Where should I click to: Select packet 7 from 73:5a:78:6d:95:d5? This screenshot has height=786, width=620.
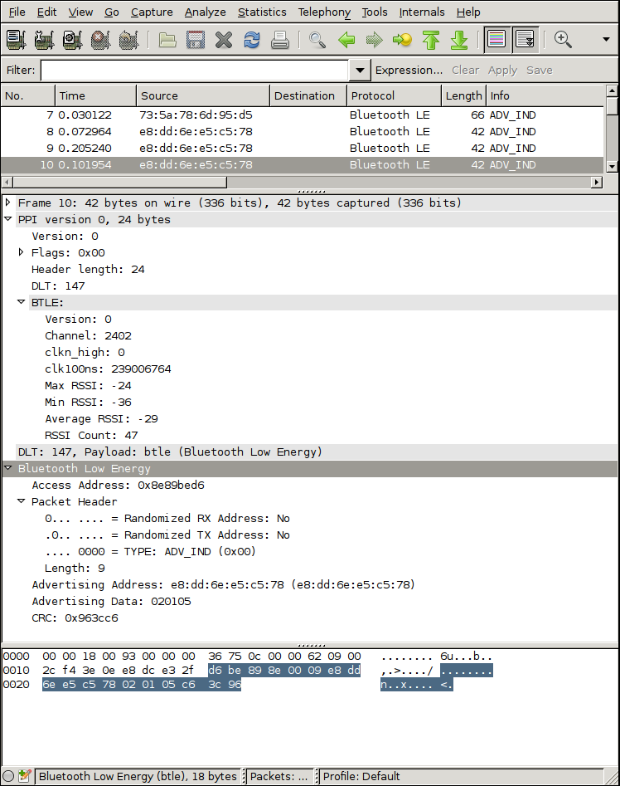click(303, 115)
